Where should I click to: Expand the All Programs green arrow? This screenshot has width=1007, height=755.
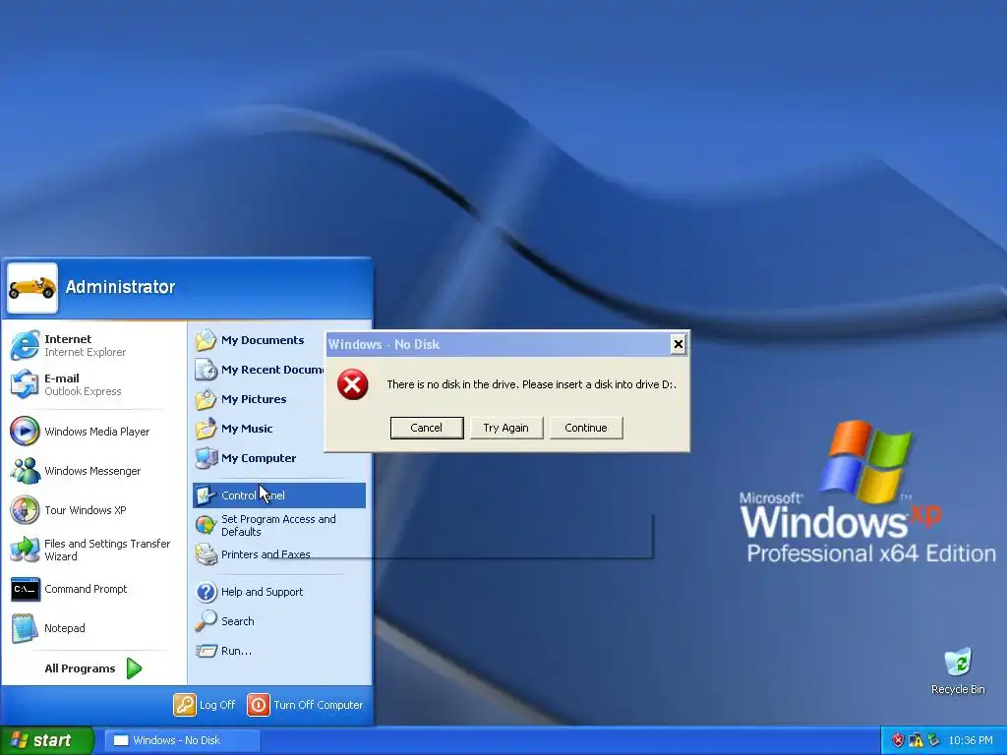pyautogui.click(x=134, y=668)
